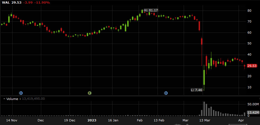Click the -11.90% percent change value

click(42, 2)
